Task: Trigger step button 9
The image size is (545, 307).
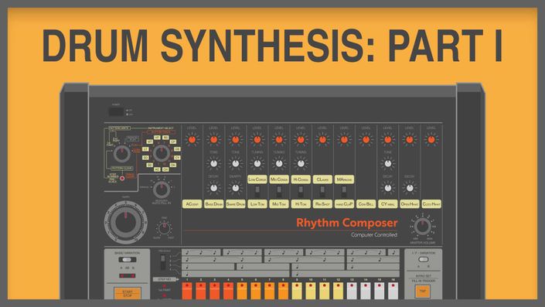Action: click(297, 291)
